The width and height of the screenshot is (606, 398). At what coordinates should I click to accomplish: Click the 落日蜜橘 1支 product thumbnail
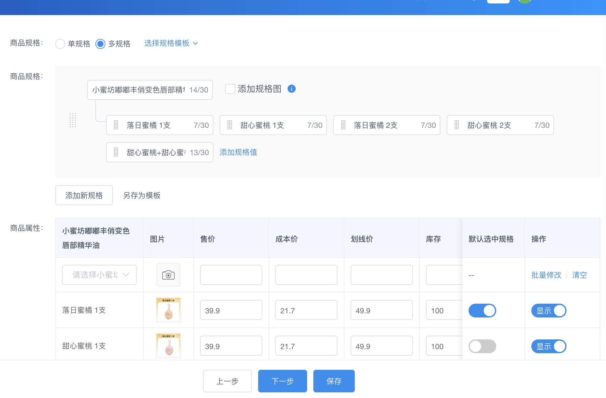[168, 310]
